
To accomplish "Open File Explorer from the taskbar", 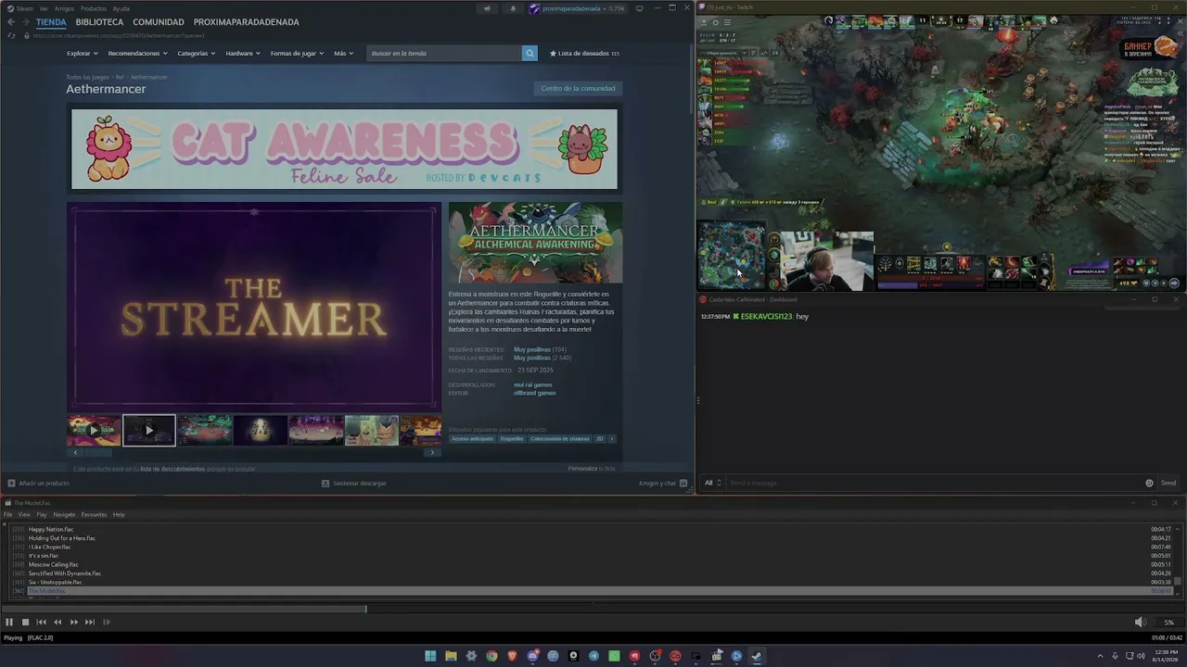I will coord(451,656).
